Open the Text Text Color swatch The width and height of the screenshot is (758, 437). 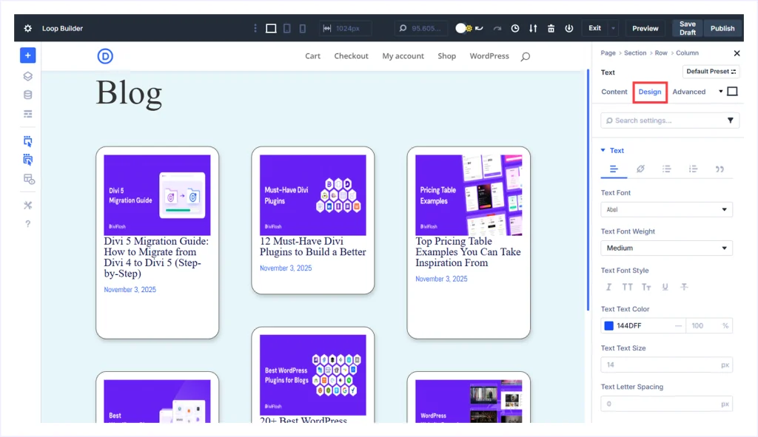point(607,325)
